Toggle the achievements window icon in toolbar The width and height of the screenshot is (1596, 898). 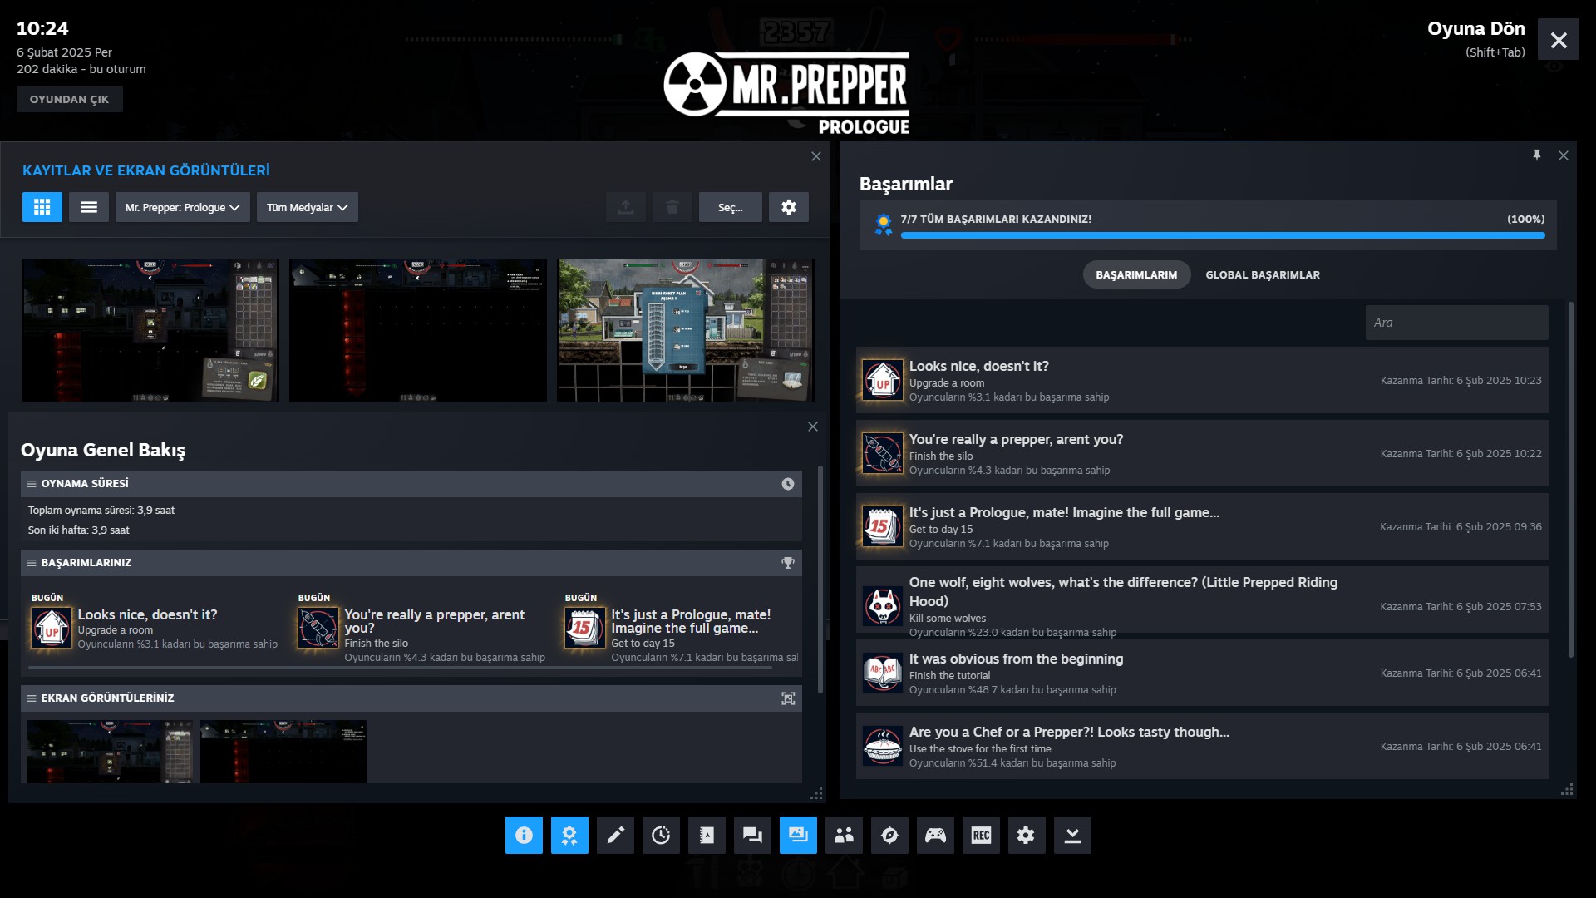[x=569, y=835]
